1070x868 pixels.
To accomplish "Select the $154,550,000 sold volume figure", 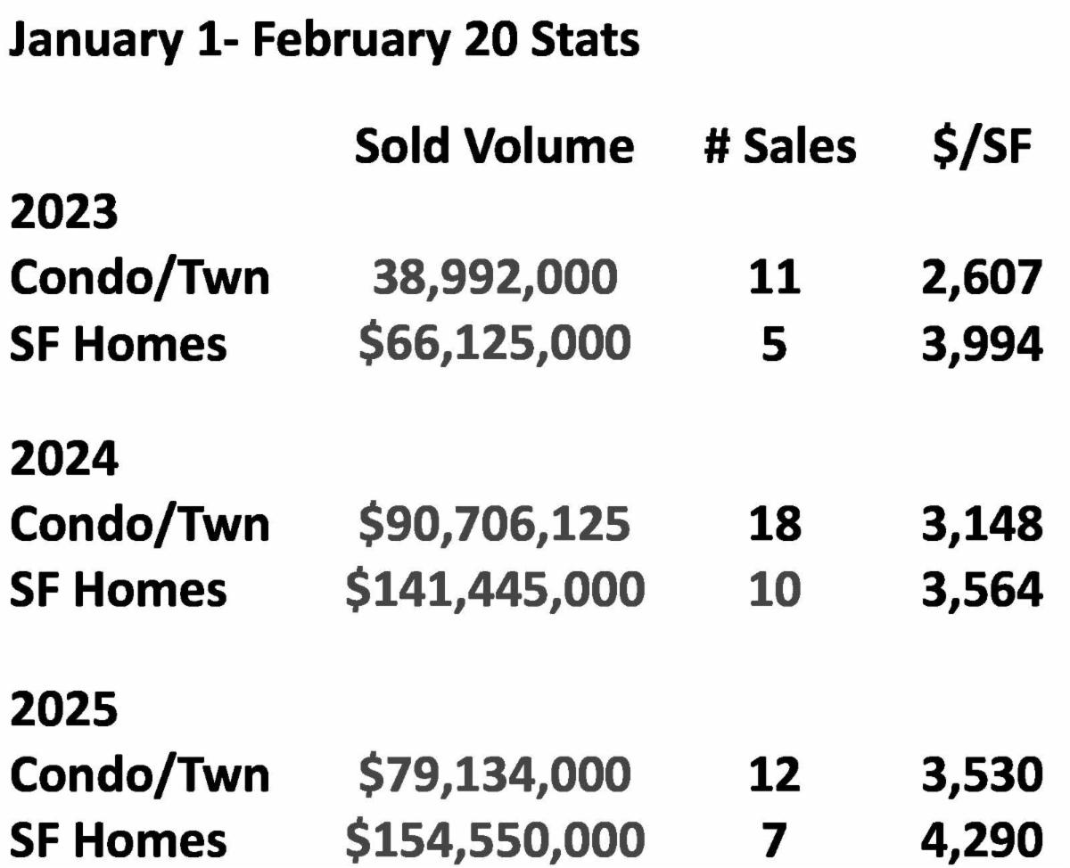I will tap(494, 839).
